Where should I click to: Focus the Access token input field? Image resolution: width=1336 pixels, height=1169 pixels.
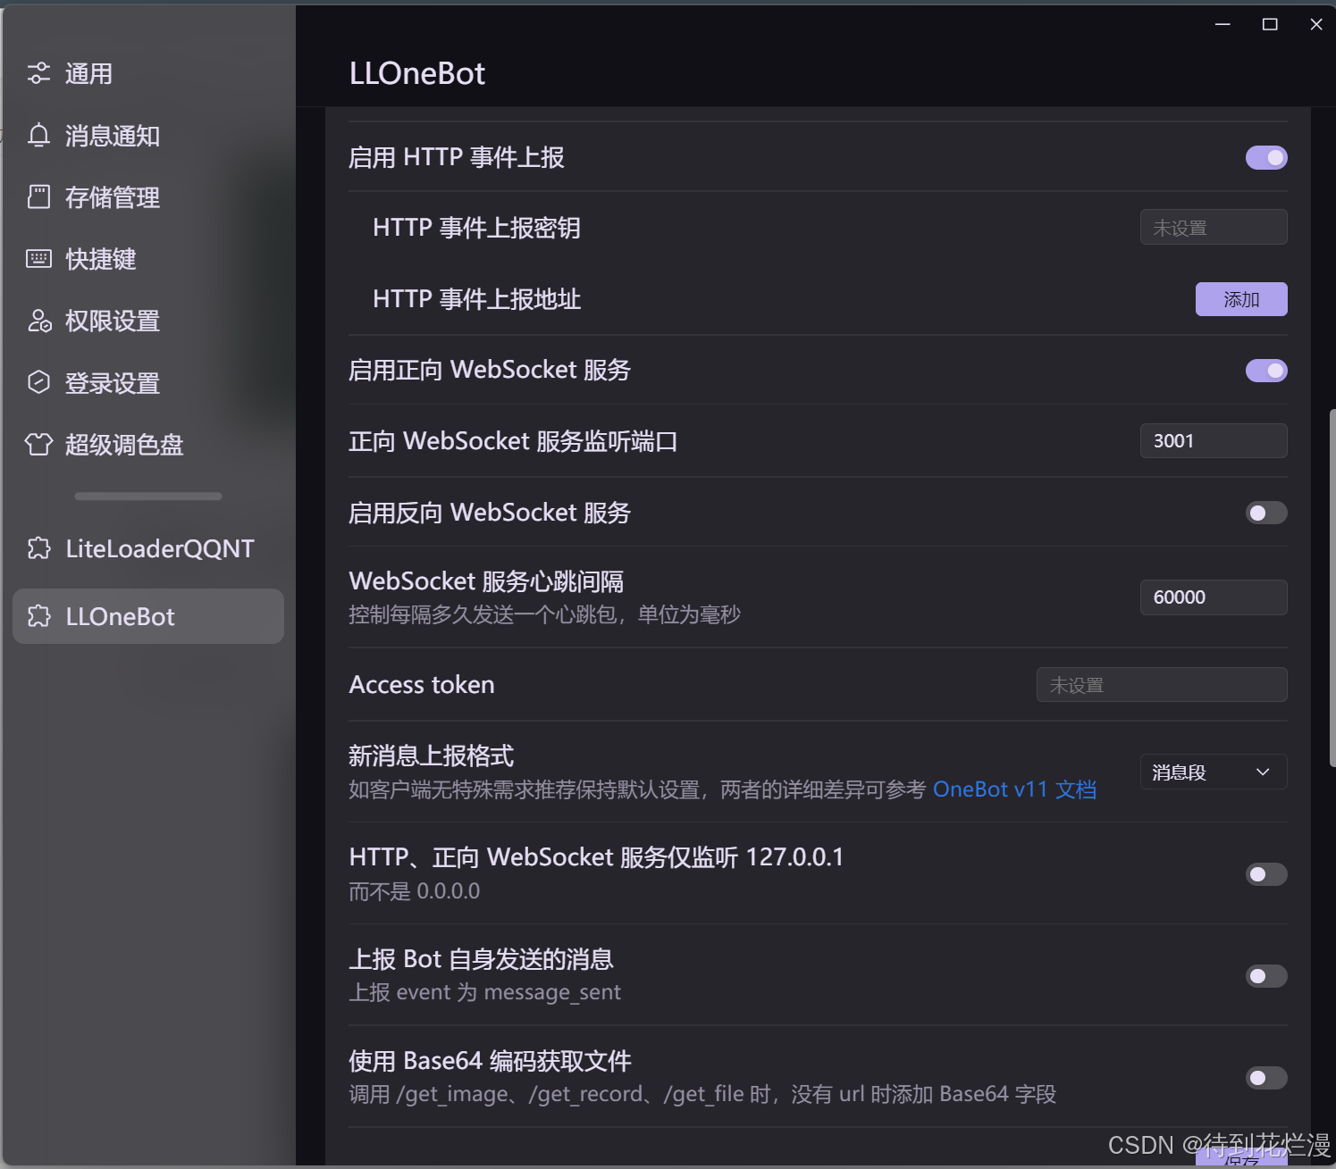[x=1162, y=685]
